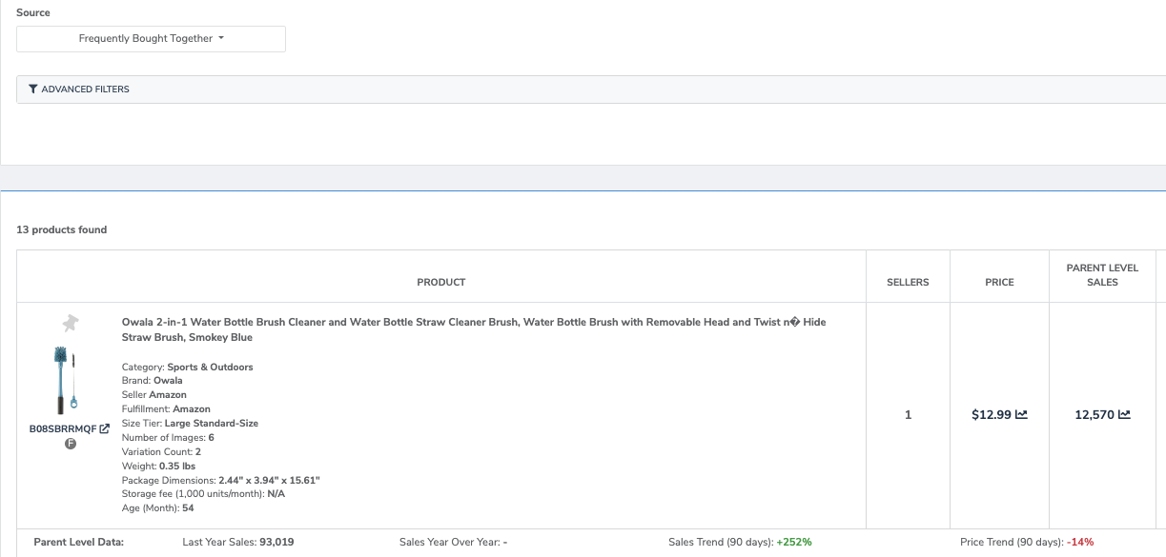The height and width of the screenshot is (557, 1166).
Task: Open external link icon beside ASIN B08SBRRMQF
Action: (x=105, y=428)
